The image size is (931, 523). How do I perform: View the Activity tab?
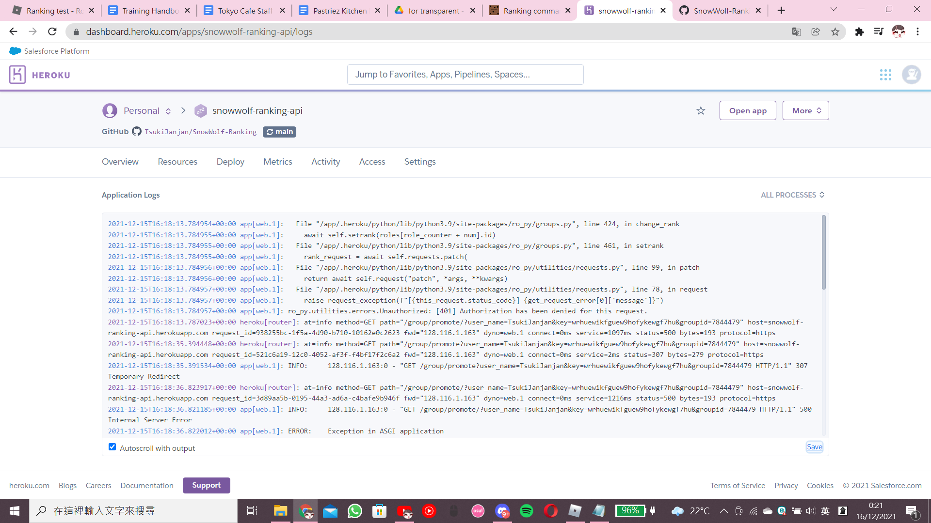click(x=325, y=162)
